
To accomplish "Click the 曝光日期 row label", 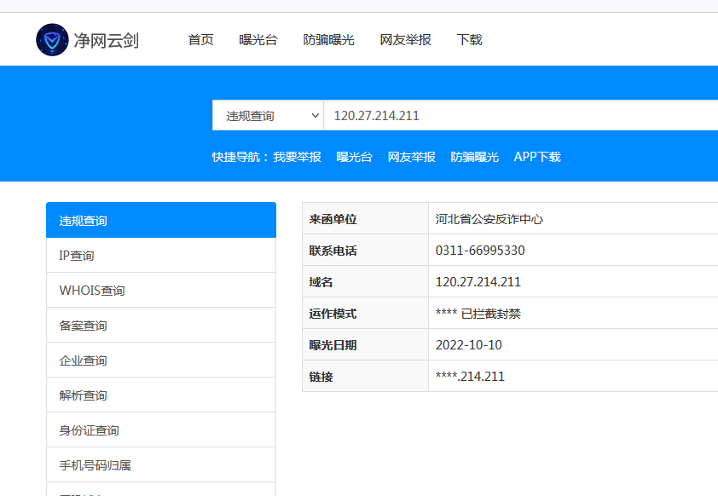I will [333, 345].
